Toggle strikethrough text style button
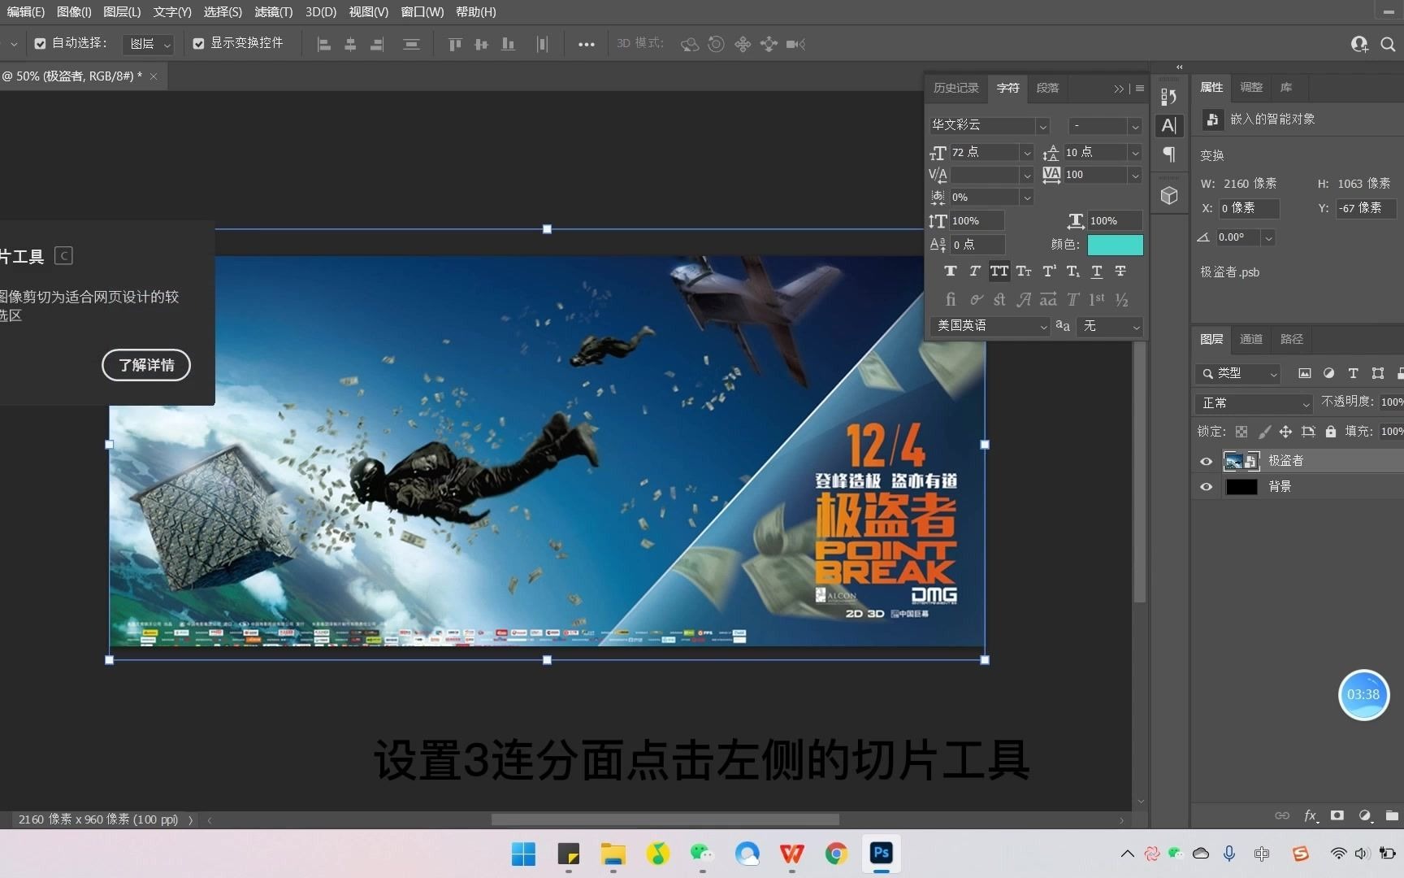Screen dimensions: 1404x878 tap(1120, 272)
